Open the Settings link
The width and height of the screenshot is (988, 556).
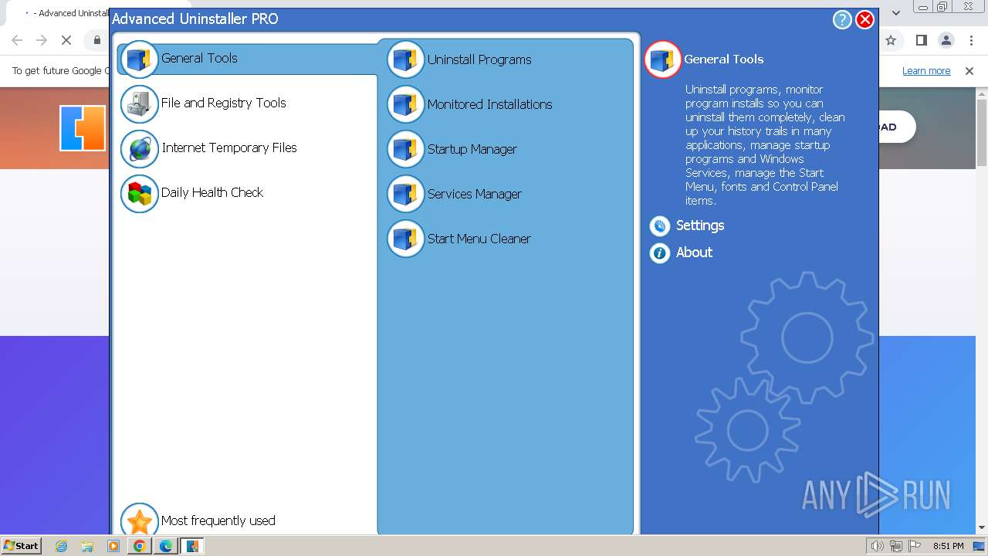[x=700, y=225]
